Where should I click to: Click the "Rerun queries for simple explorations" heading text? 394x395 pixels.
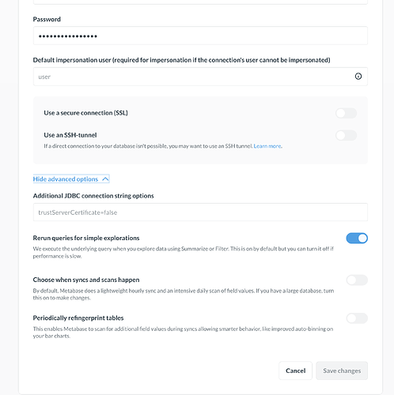86,238
